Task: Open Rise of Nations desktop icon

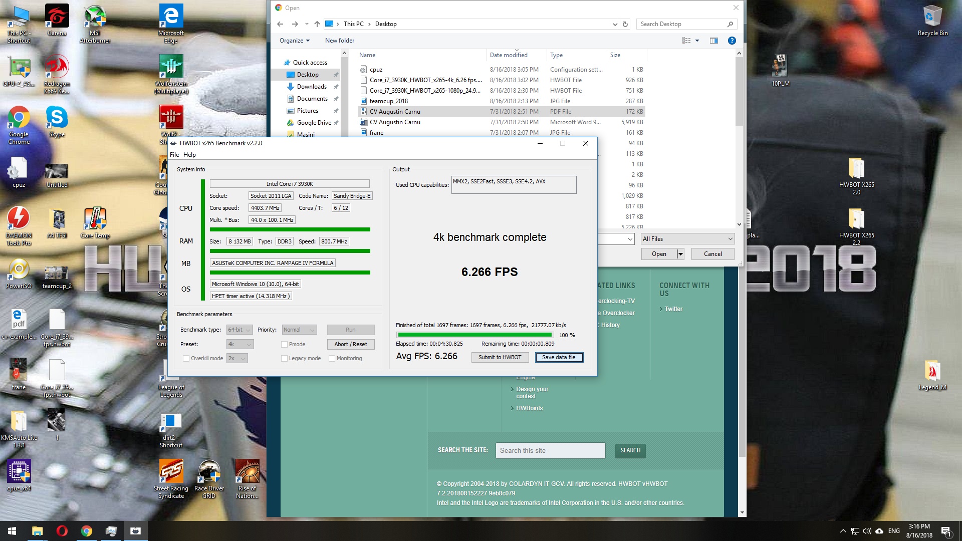Action: pos(247,479)
